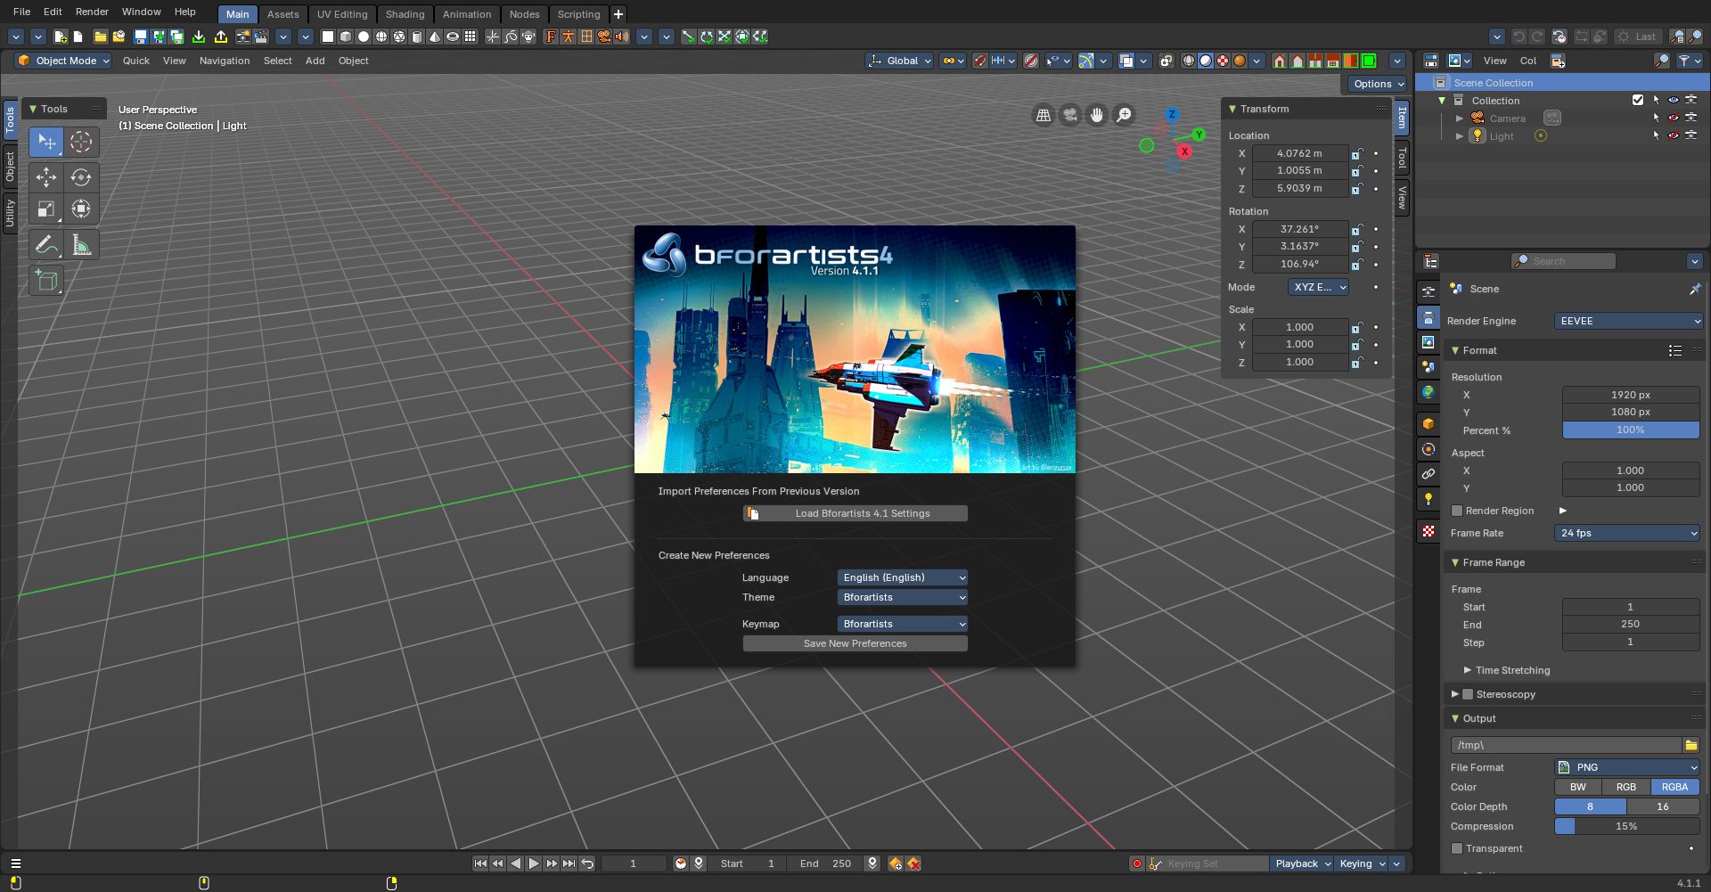Open the Render menu

click(x=92, y=12)
